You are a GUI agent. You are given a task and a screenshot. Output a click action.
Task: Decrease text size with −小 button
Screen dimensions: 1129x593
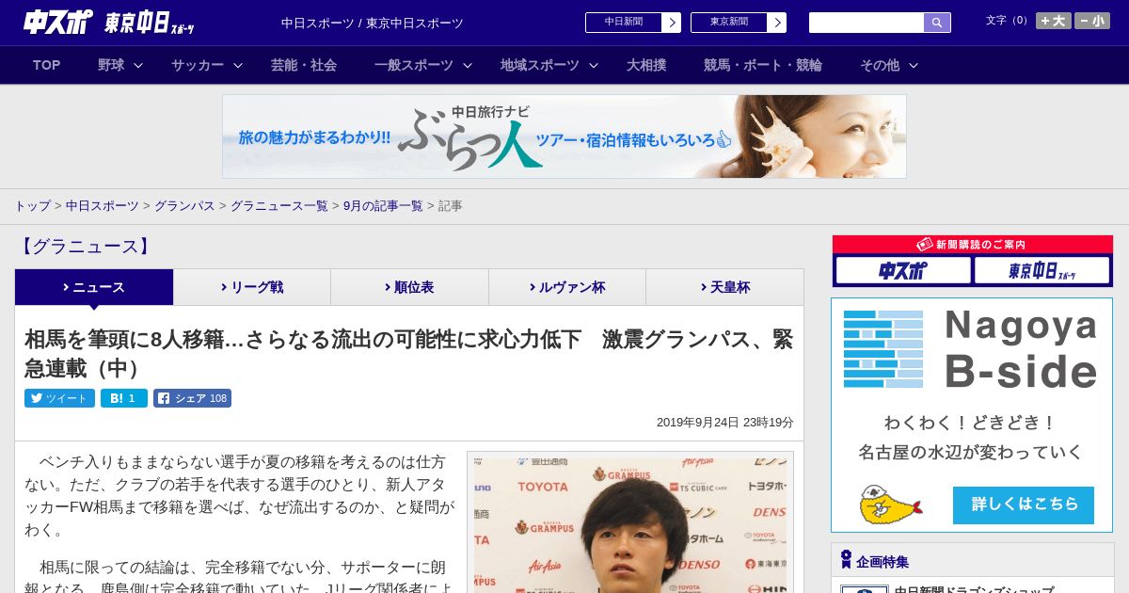pos(1092,21)
